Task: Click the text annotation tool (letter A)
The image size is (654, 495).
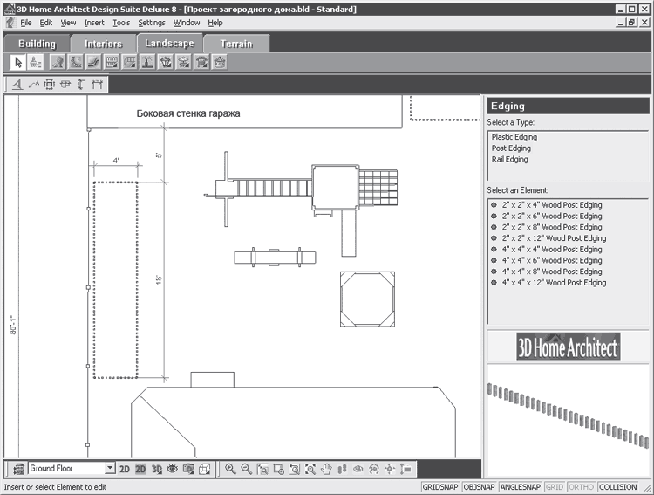Action: pos(17,85)
